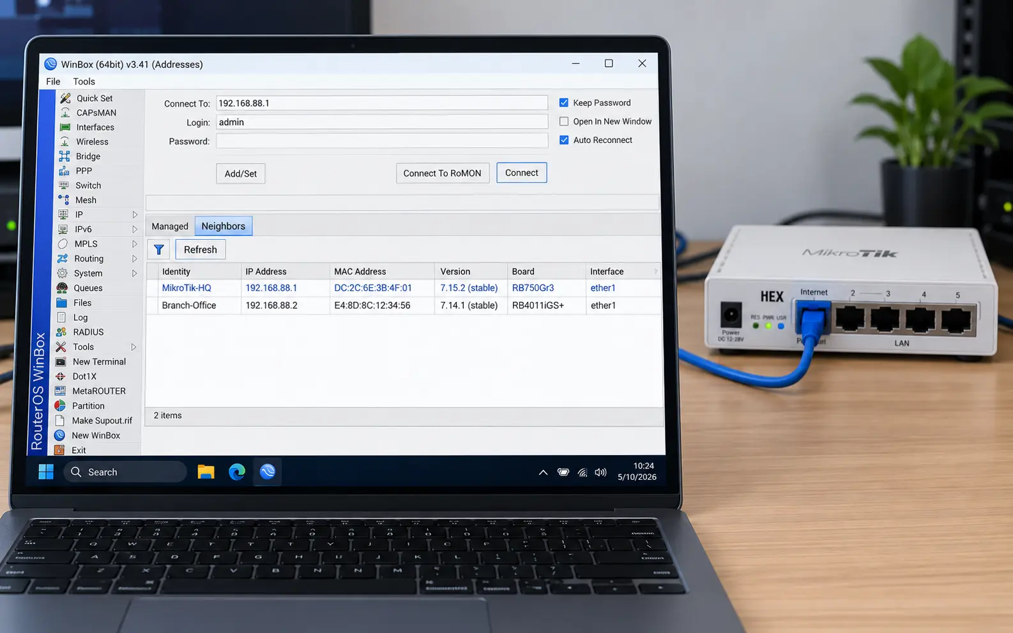Open the RADIUS sidebar item

click(88, 332)
